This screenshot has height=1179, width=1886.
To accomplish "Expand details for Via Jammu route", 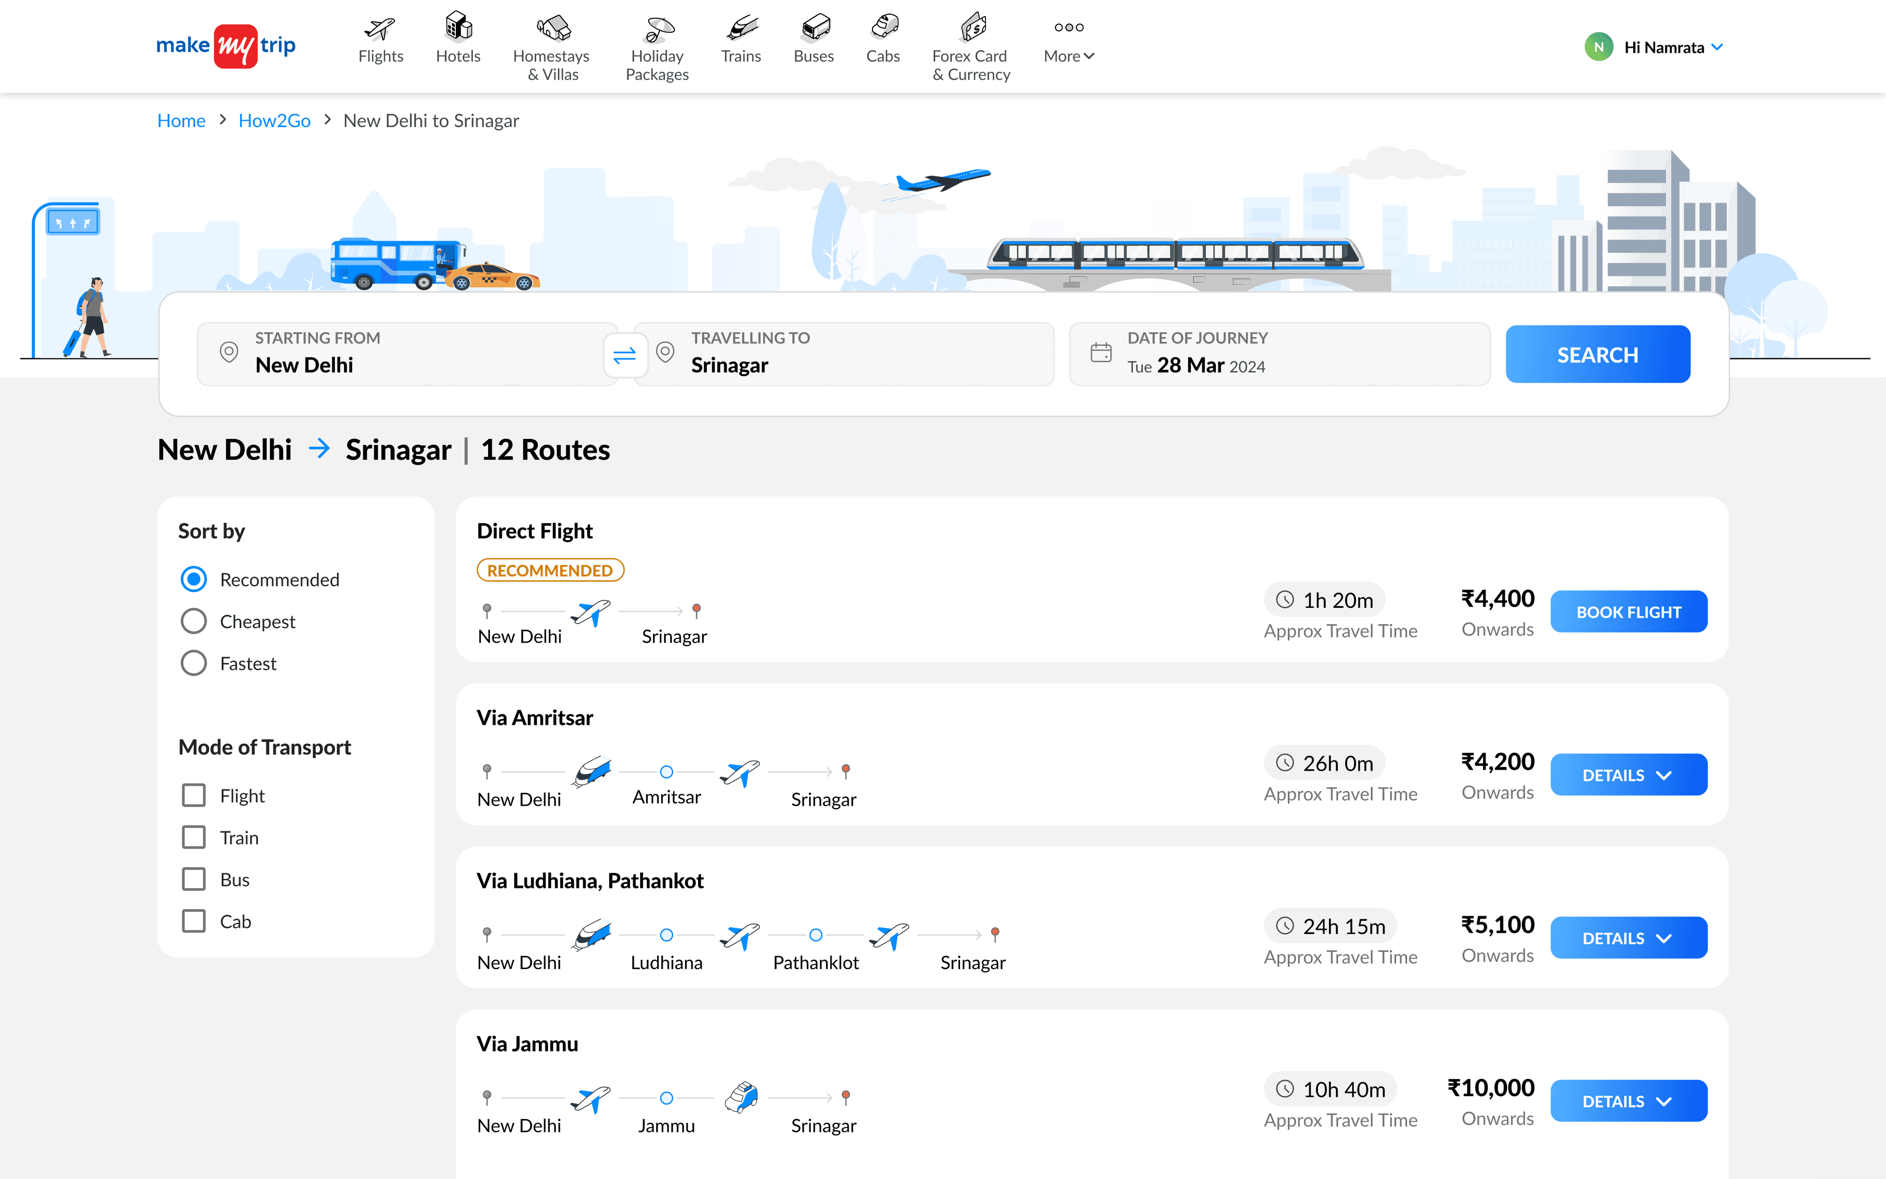I will click(x=1628, y=1101).
